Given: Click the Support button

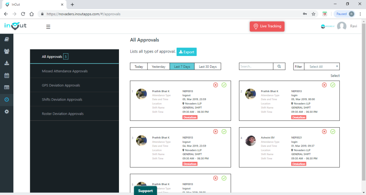Looking at the screenshot, I should (x=145, y=190).
